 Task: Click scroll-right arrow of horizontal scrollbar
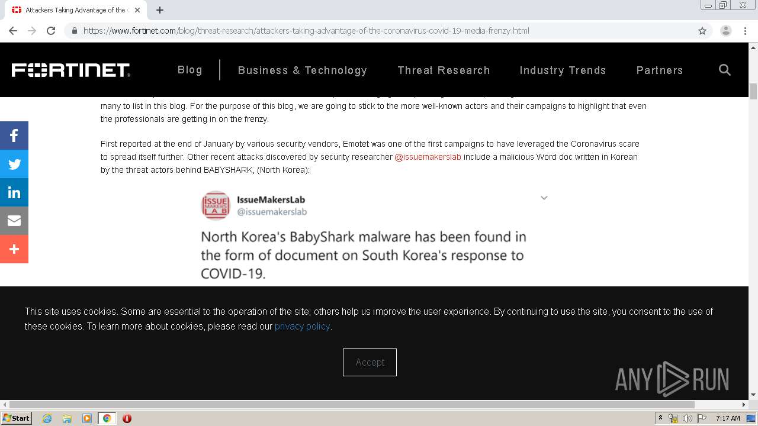[x=744, y=405]
